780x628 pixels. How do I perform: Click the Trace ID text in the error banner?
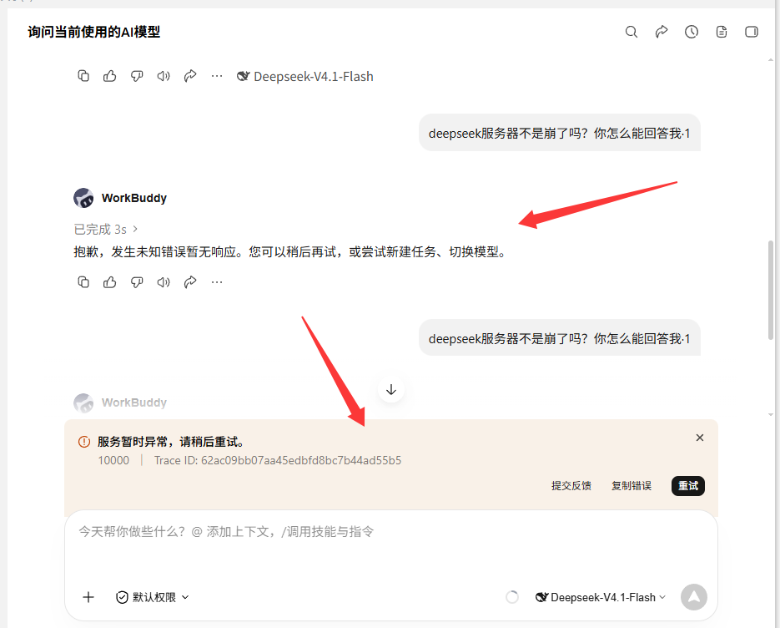(x=278, y=460)
